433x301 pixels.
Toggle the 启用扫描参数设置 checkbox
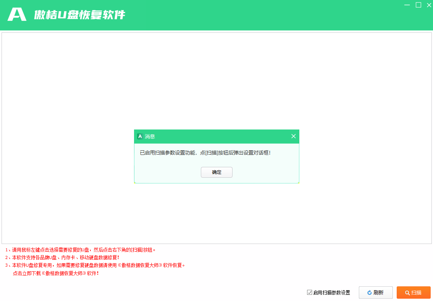pos(309,293)
